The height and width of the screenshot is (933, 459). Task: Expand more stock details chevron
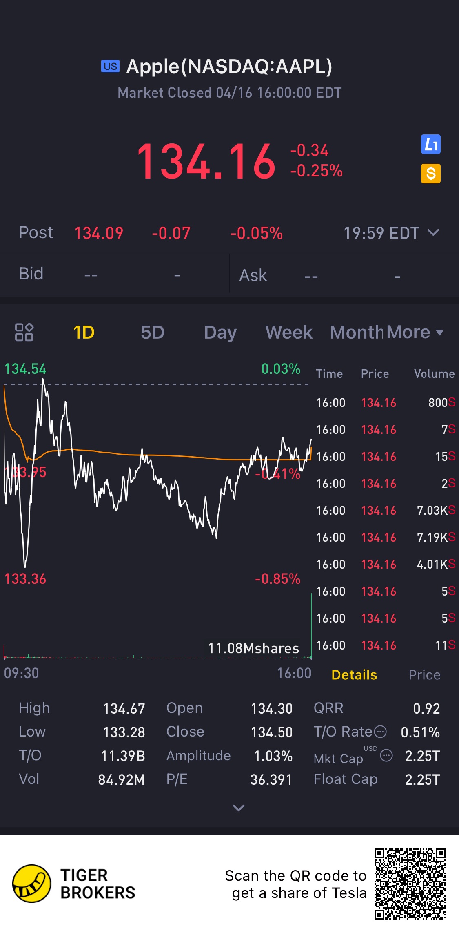238,808
